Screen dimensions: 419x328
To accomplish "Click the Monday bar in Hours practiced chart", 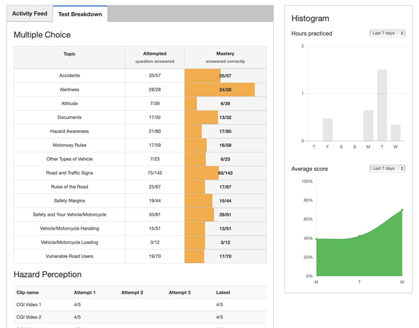I will (368, 126).
